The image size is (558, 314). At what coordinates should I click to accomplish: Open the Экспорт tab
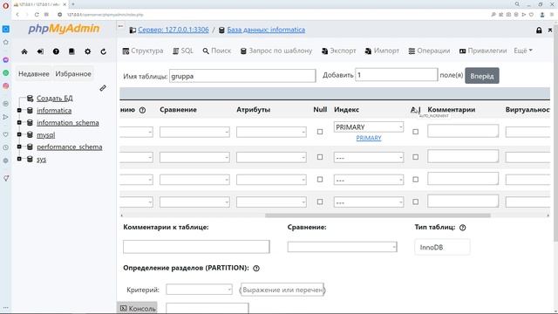338,51
